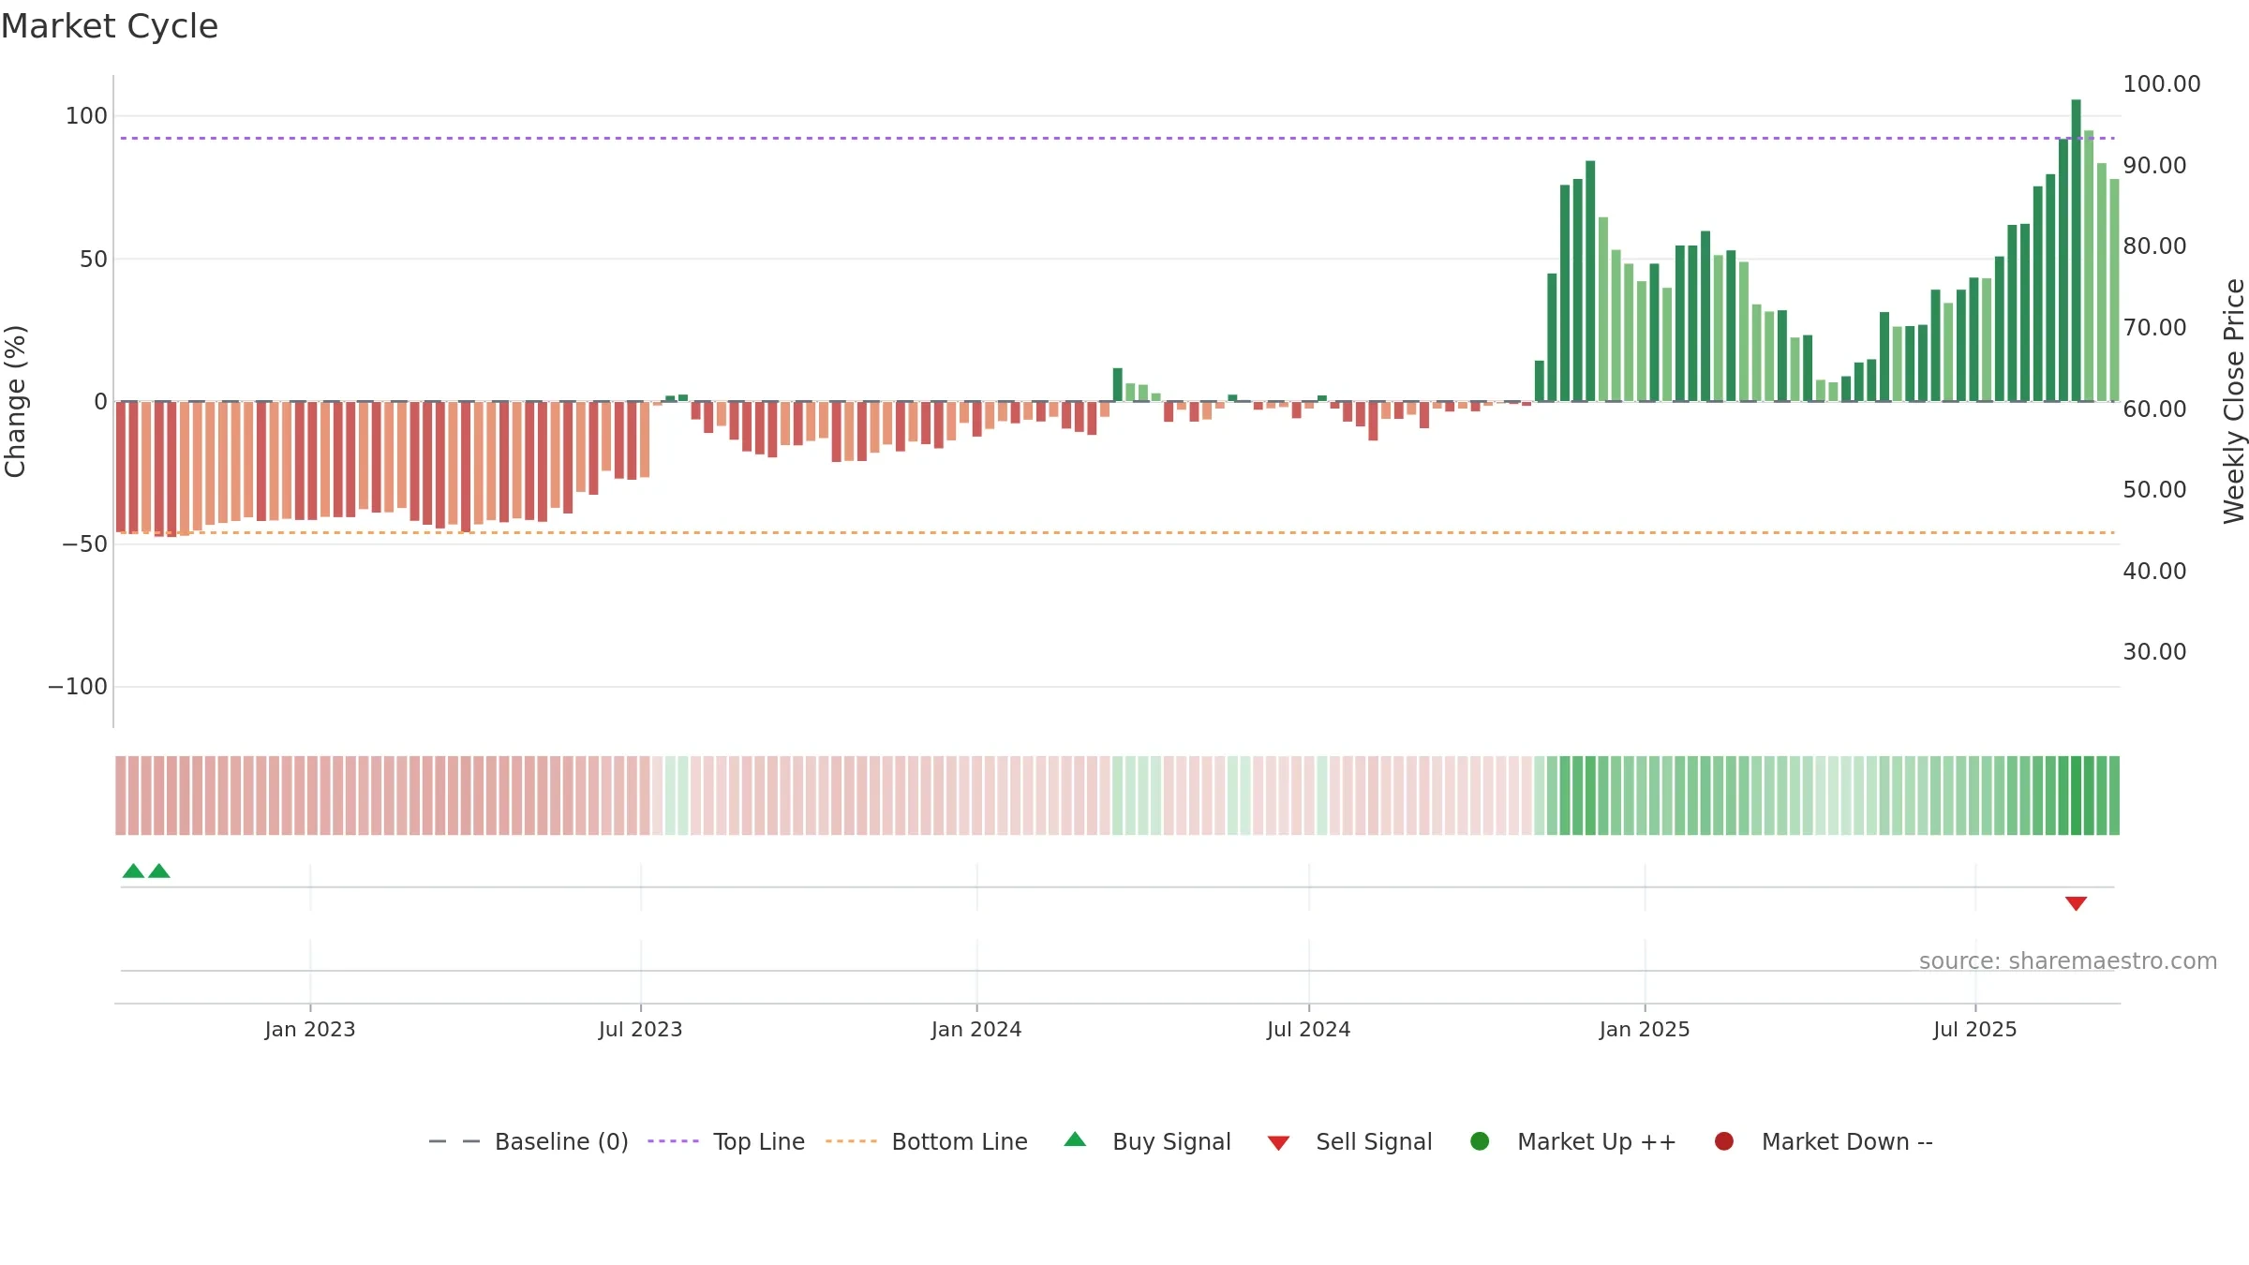Click the green Buy Signal triangle in legend
The image size is (2249, 1265).
coord(1075,1139)
